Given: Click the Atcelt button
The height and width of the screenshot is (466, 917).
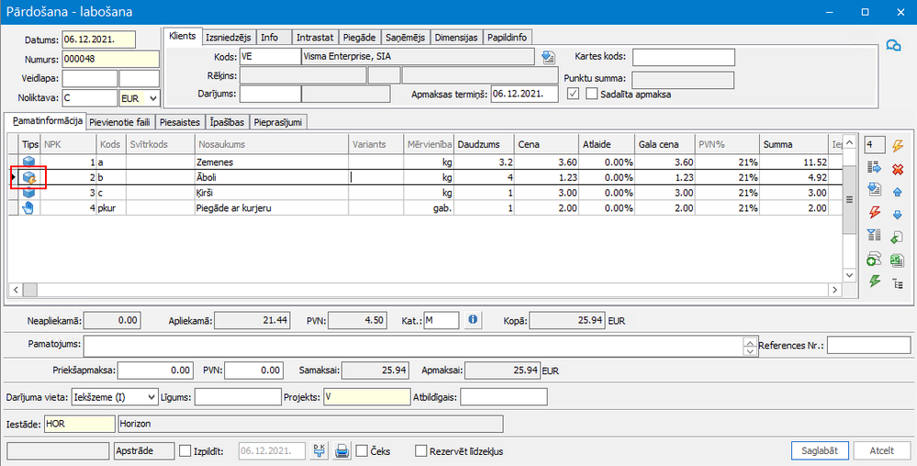Looking at the screenshot, I should click(x=881, y=450).
